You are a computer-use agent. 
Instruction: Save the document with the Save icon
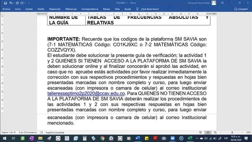tap(5, 3)
